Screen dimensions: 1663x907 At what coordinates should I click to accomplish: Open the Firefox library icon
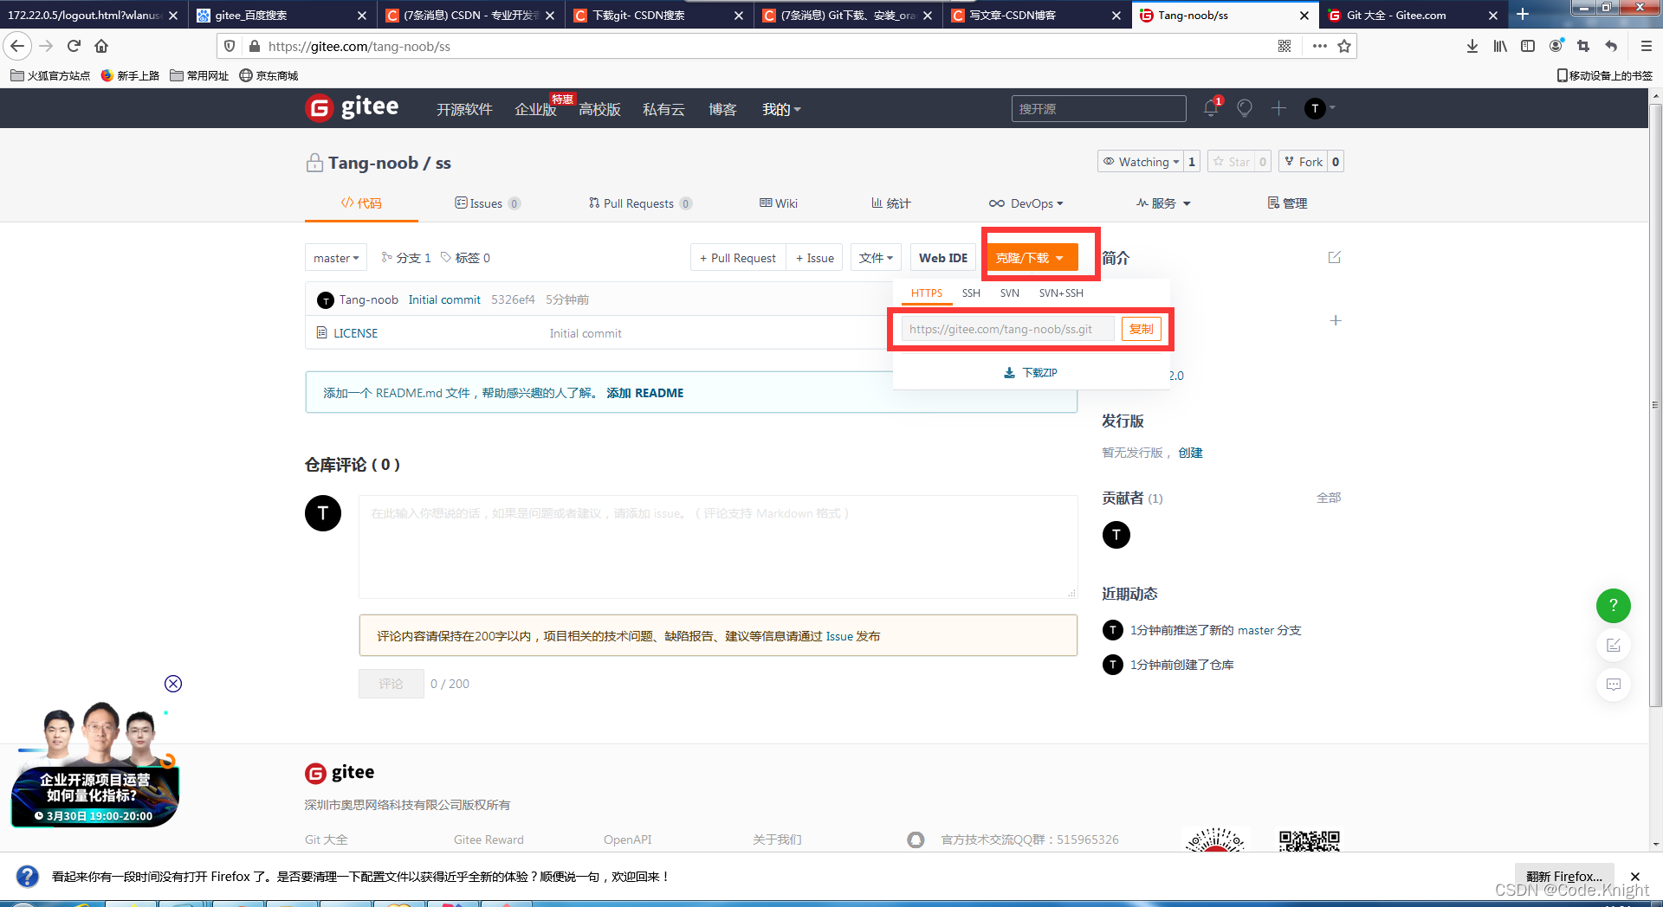(1500, 46)
